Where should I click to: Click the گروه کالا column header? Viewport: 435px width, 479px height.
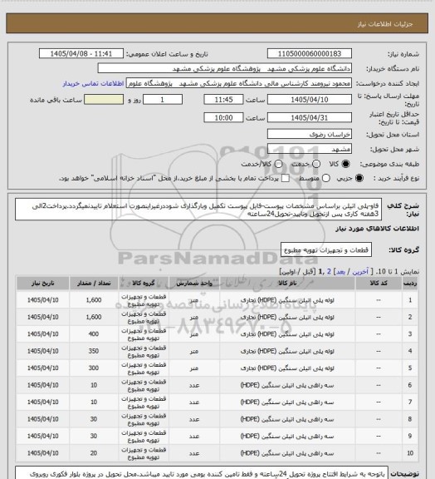[144, 284]
